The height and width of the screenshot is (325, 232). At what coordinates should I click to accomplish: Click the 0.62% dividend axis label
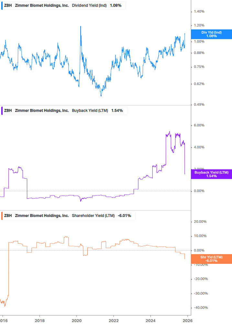[x=199, y=84]
